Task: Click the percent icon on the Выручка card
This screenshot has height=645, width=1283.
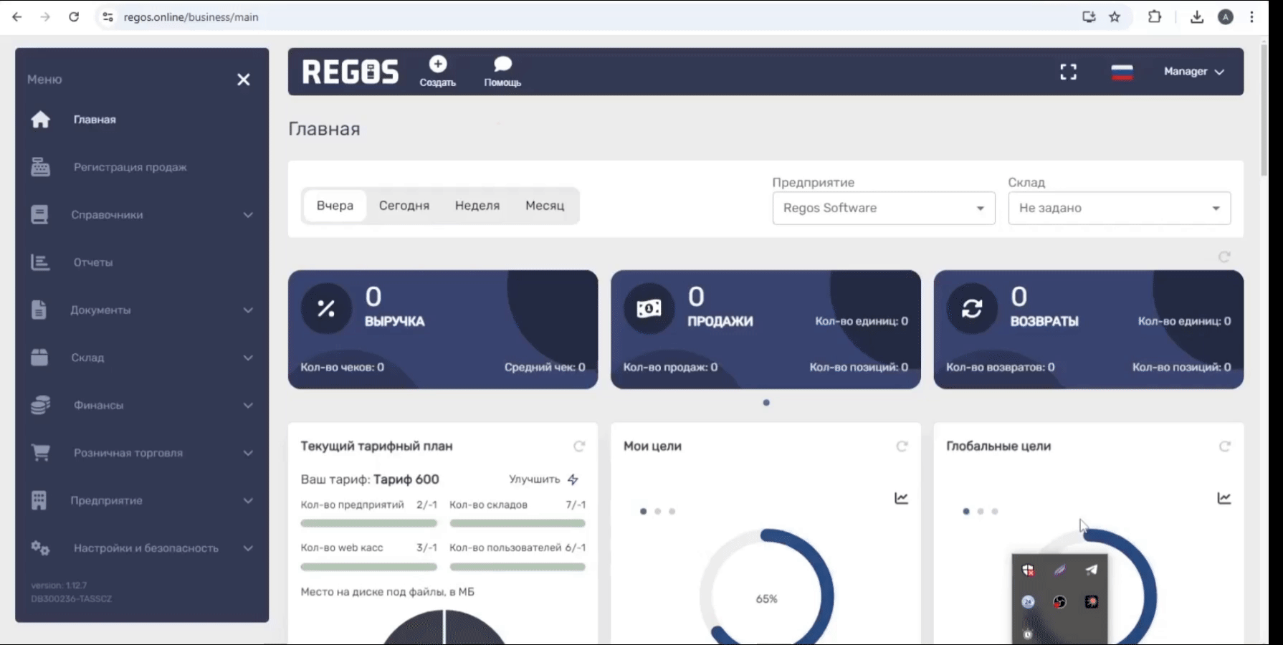Action: [x=326, y=309]
